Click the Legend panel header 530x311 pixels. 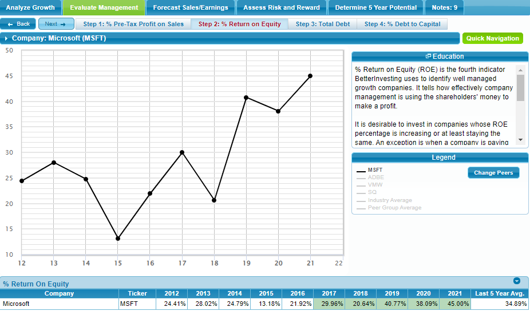pyautogui.click(x=440, y=157)
